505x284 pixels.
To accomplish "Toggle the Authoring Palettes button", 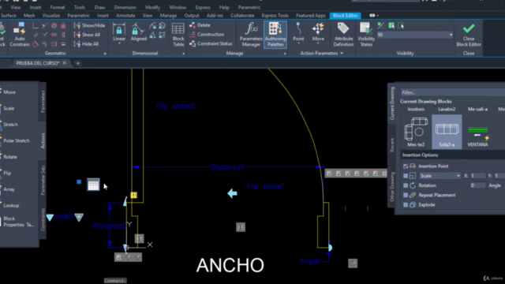I will coord(275,35).
